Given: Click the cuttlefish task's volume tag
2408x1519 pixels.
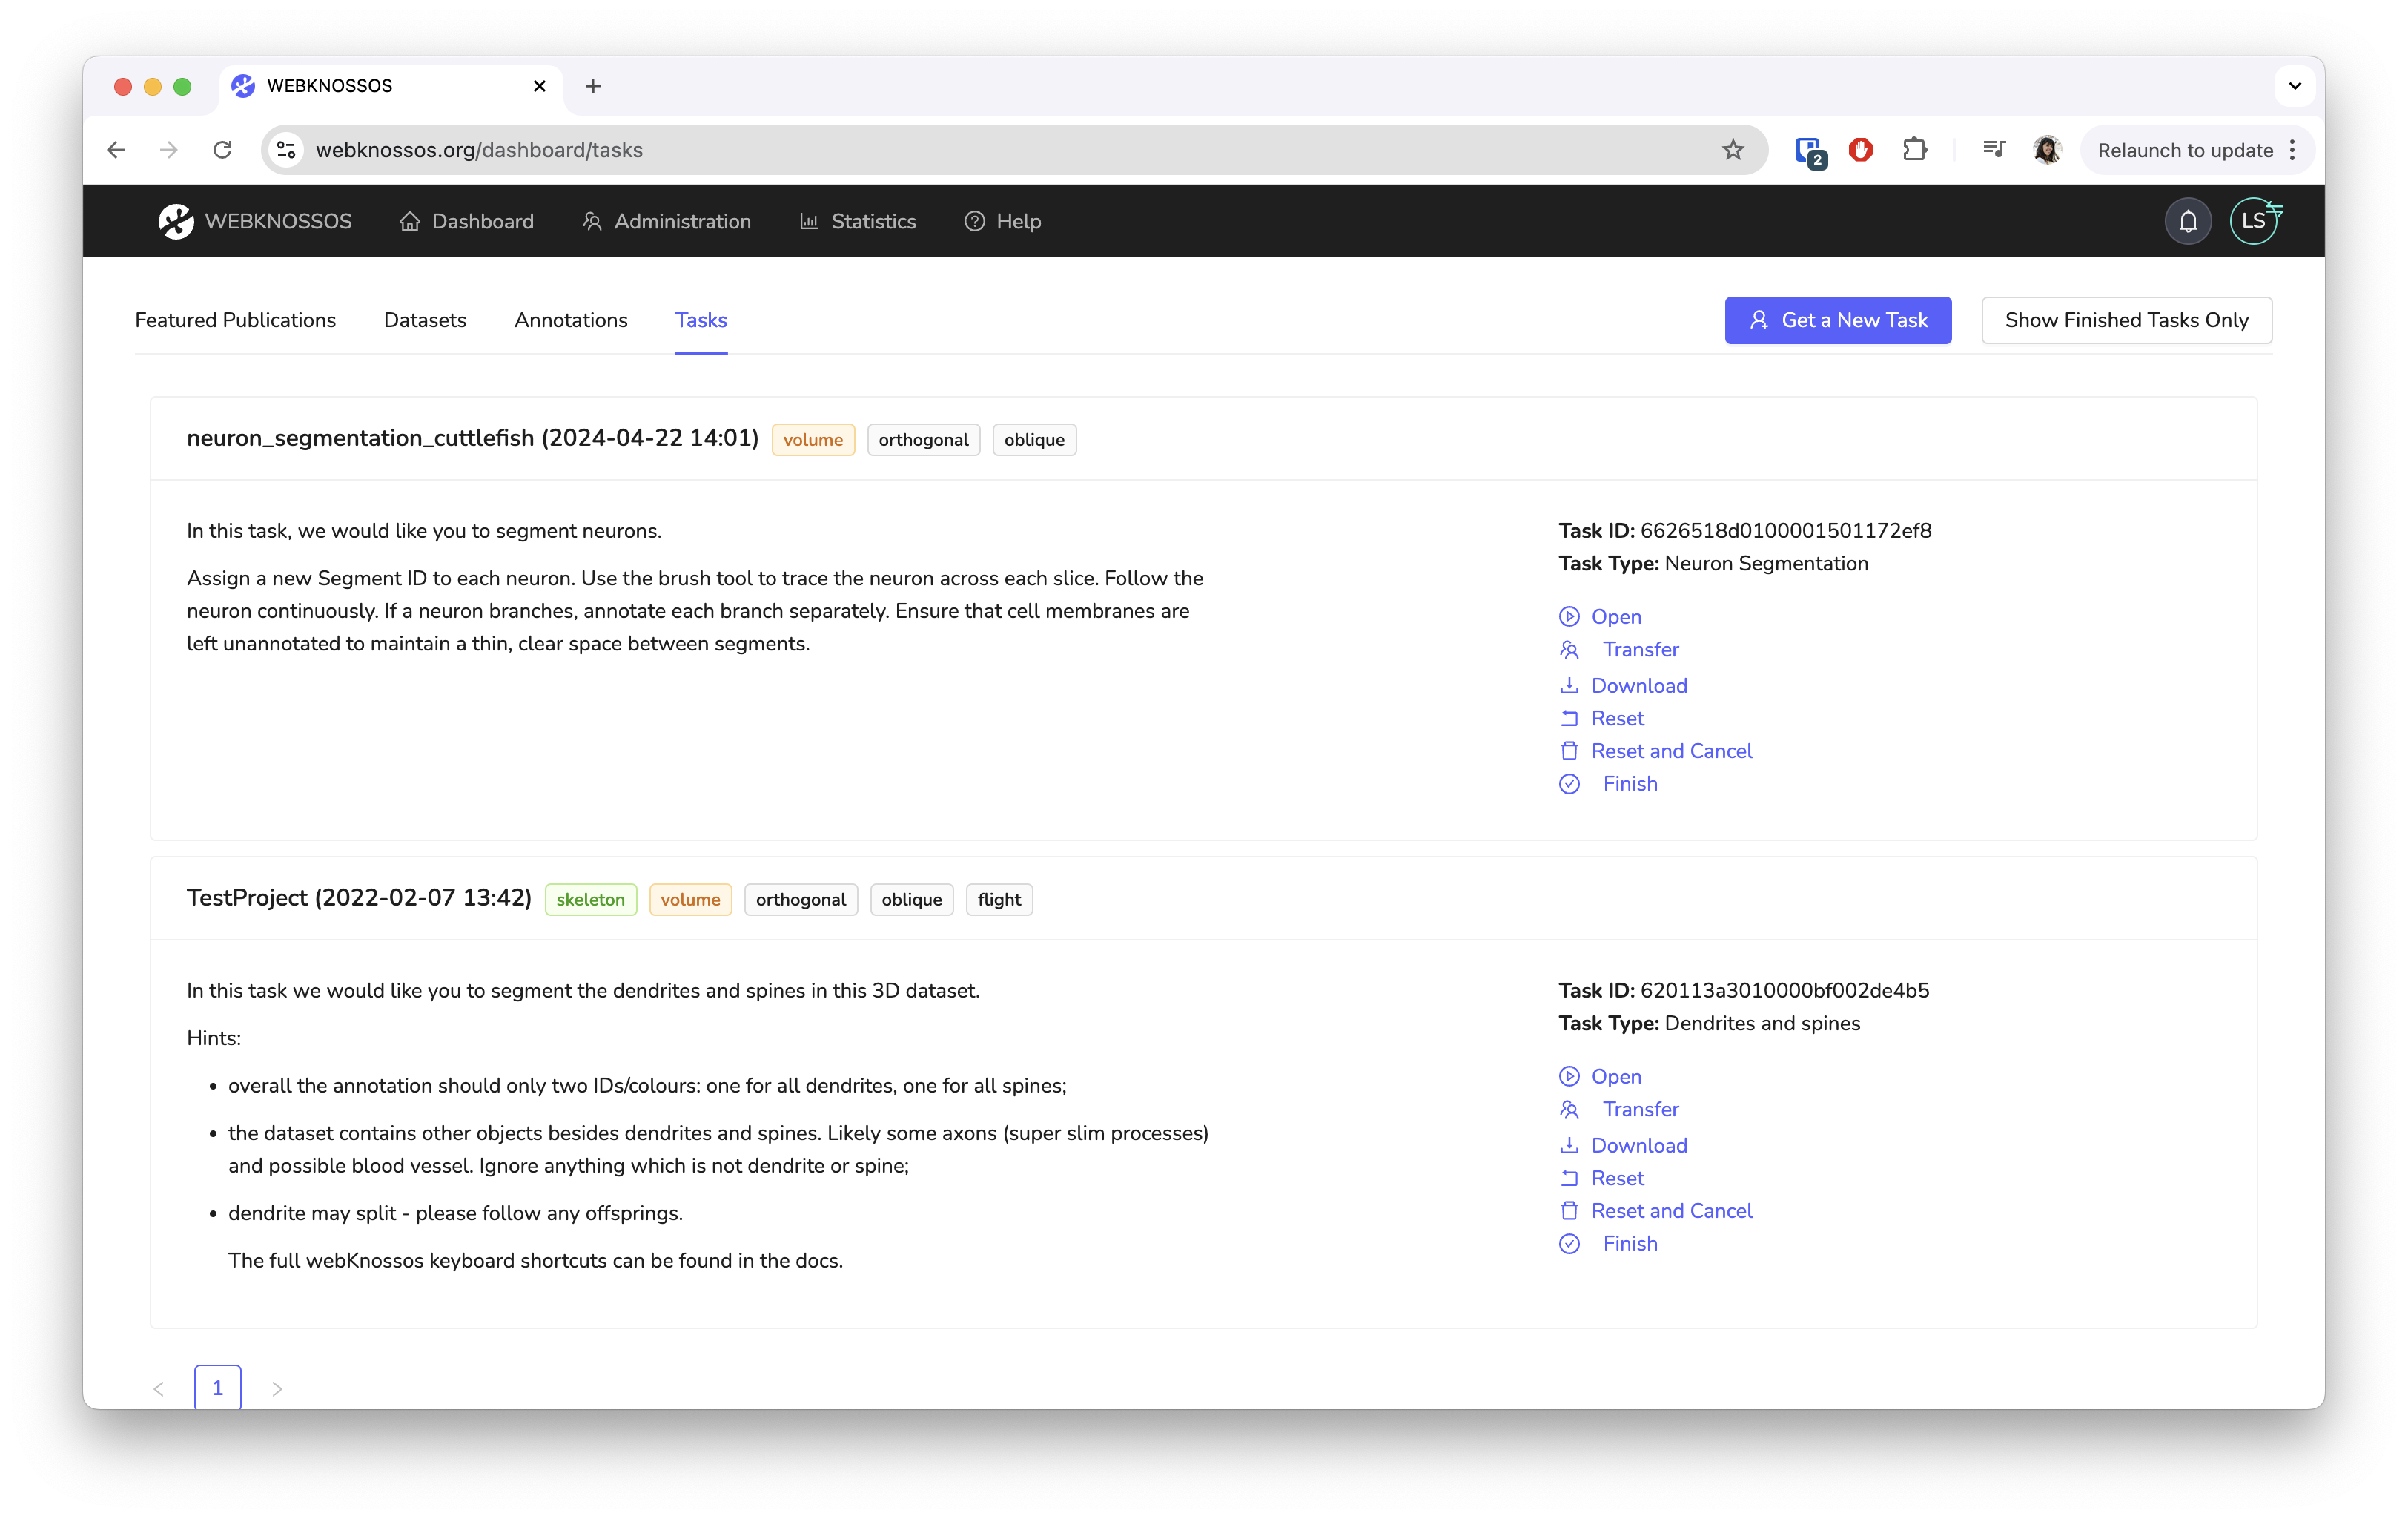Looking at the screenshot, I should click(x=813, y=441).
